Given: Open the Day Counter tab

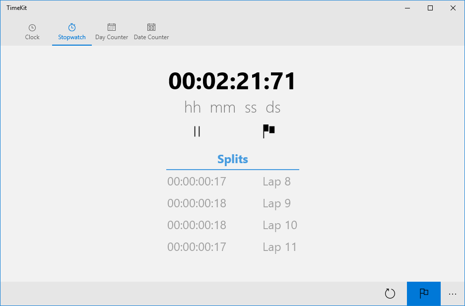Looking at the screenshot, I should click(x=112, y=32).
